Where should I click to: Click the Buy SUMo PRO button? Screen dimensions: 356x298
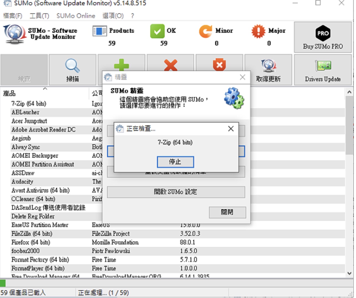point(323,37)
